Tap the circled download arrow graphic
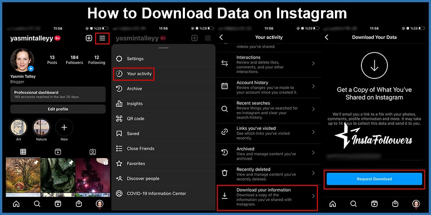The width and height of the screenshot is (431, 215). (x=374, y=65)
